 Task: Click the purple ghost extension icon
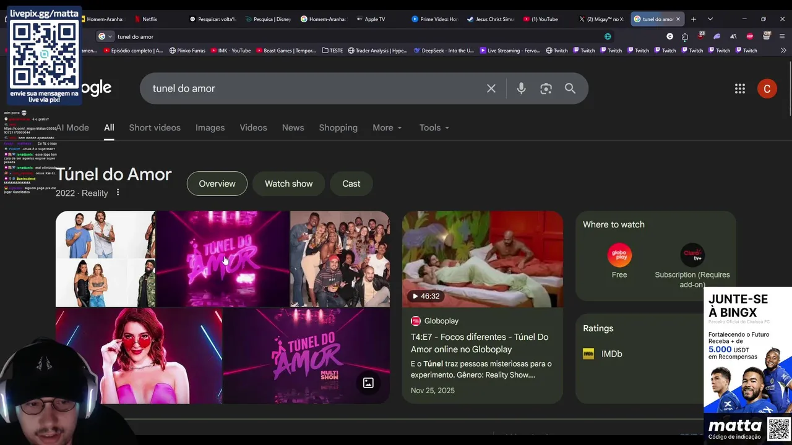(x=717, y=36)
